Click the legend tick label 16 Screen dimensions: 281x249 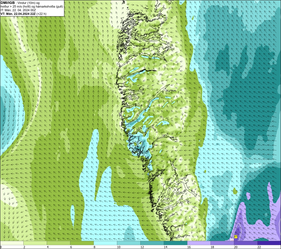[x=189, y=247]
